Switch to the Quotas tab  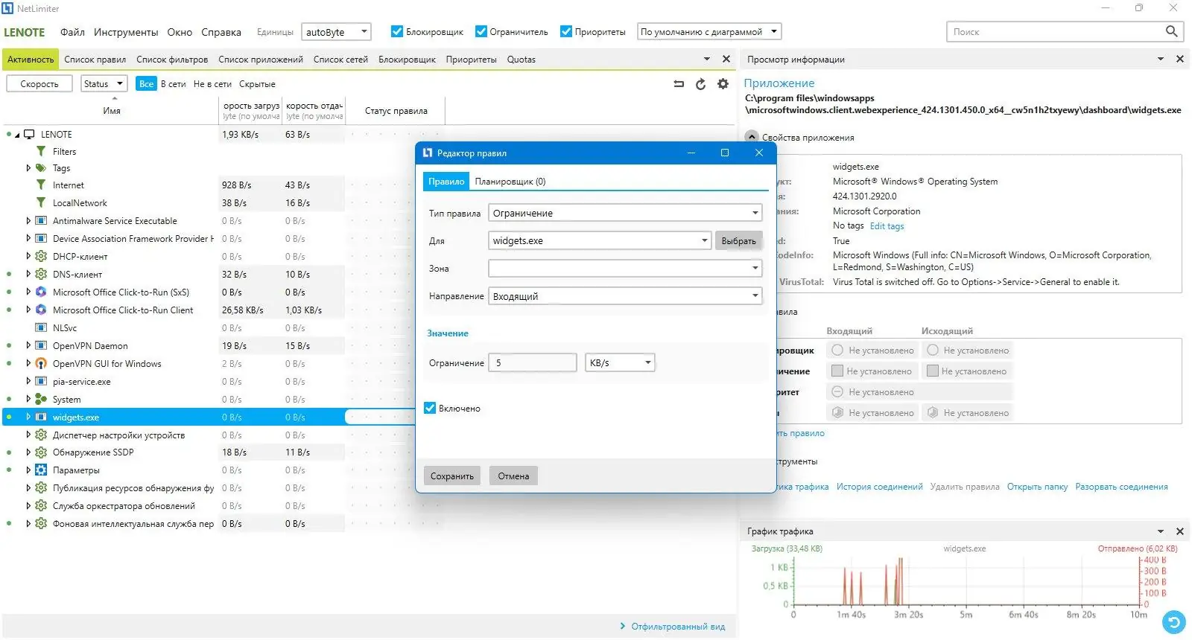(x=521, y=60)
